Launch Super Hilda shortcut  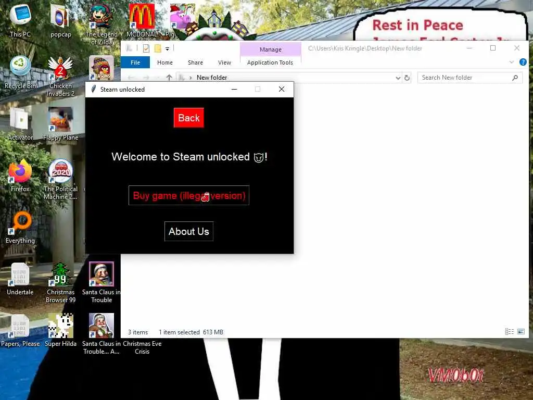[x=60, y=330]
